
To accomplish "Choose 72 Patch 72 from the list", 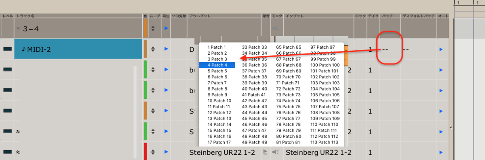I will [x=289, y=89].
